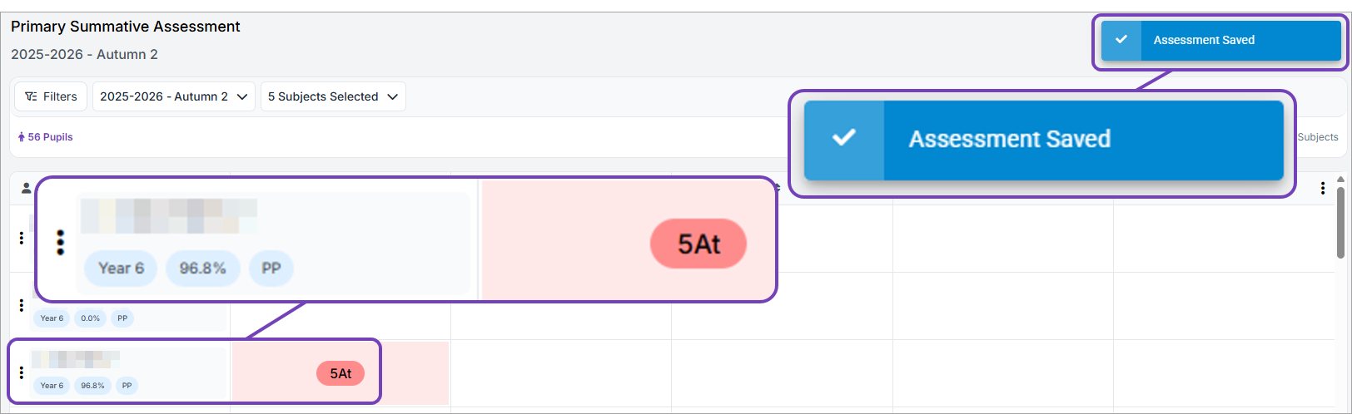Open the three-dot menu for the first pupil row

(22, 239)
